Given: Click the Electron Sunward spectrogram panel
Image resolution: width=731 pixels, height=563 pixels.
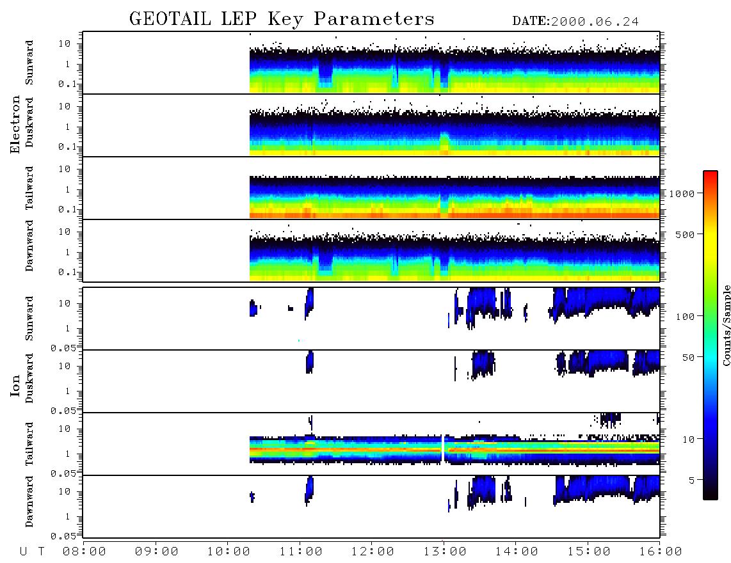Looking at the screenshot, I should click(x=371, y=63).
